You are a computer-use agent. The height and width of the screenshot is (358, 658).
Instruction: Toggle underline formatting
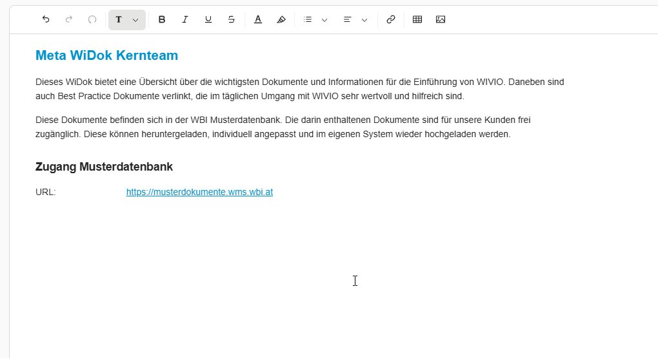[x=208, y=19]
